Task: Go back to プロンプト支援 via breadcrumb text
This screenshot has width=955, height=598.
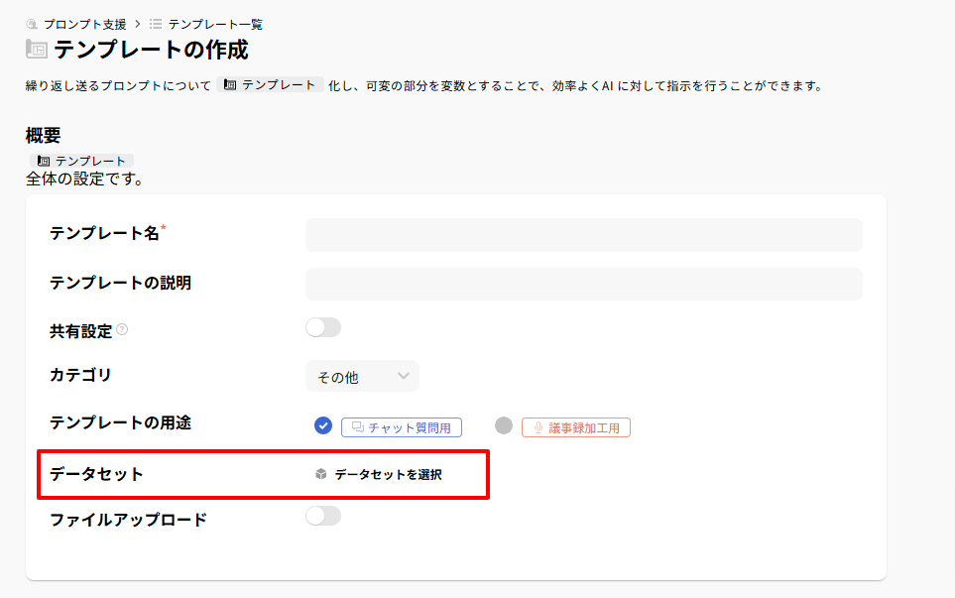Action: [84, 24]
